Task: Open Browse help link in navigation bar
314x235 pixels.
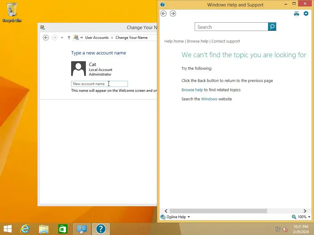Action: point(197,41)
